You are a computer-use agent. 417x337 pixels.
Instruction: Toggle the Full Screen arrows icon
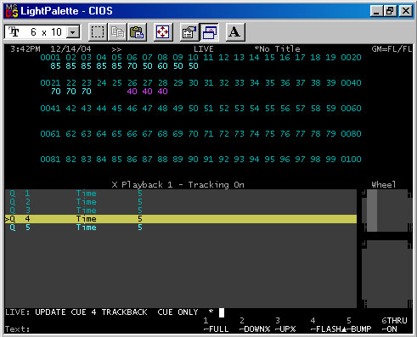(163, 32)
